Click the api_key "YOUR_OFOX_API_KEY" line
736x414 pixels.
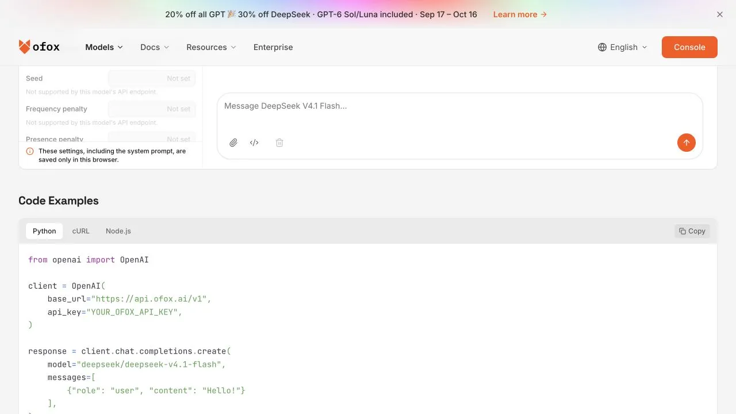point(115,312)
